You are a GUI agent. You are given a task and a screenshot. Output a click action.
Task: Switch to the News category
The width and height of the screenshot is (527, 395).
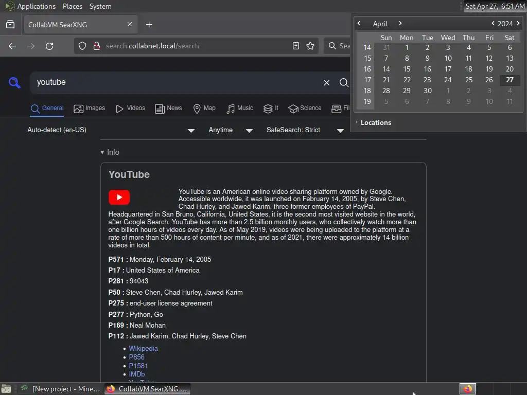(168, 109)
